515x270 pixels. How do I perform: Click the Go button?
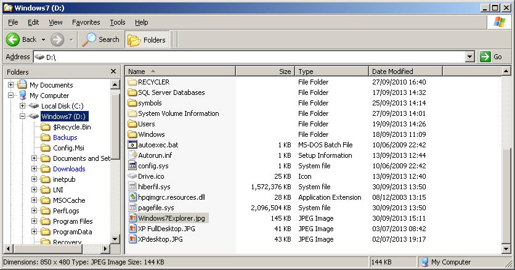point(491,57)
